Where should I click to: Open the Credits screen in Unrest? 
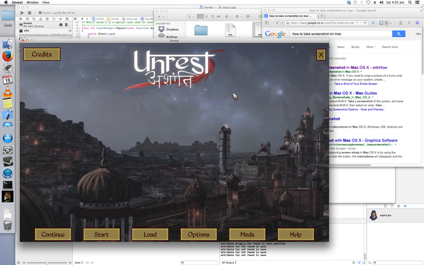coord(42,54)
